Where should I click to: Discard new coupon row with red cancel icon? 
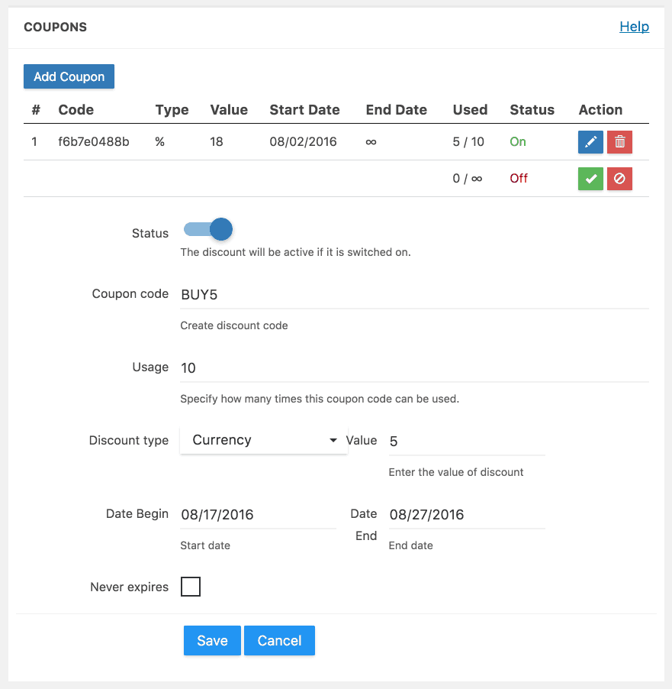tap(619, 179)
